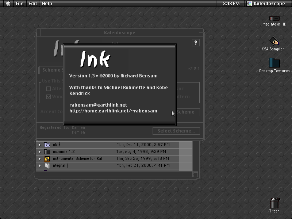Click the vertical scrollbar of the file list
Screen dimensions: 292x219
pyautogui.click(x=195, y=156)
